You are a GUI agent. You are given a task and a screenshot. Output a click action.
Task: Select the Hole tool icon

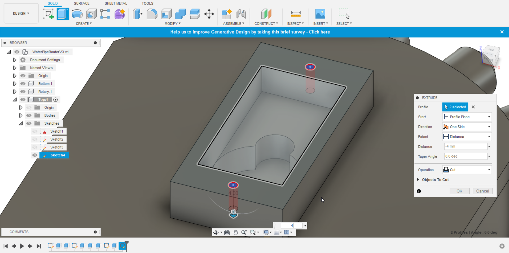click(91, 14)
